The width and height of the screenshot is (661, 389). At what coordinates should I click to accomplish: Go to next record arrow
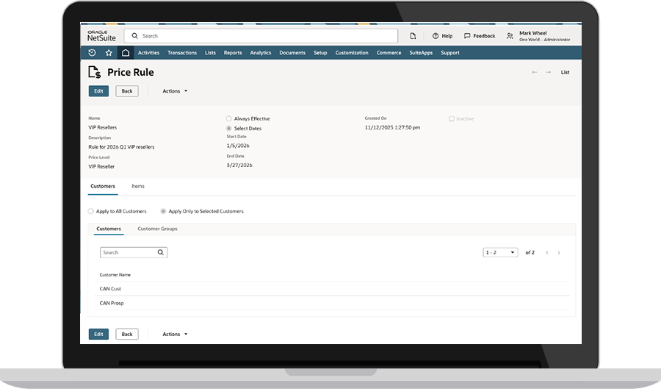(x=548, y=72)
